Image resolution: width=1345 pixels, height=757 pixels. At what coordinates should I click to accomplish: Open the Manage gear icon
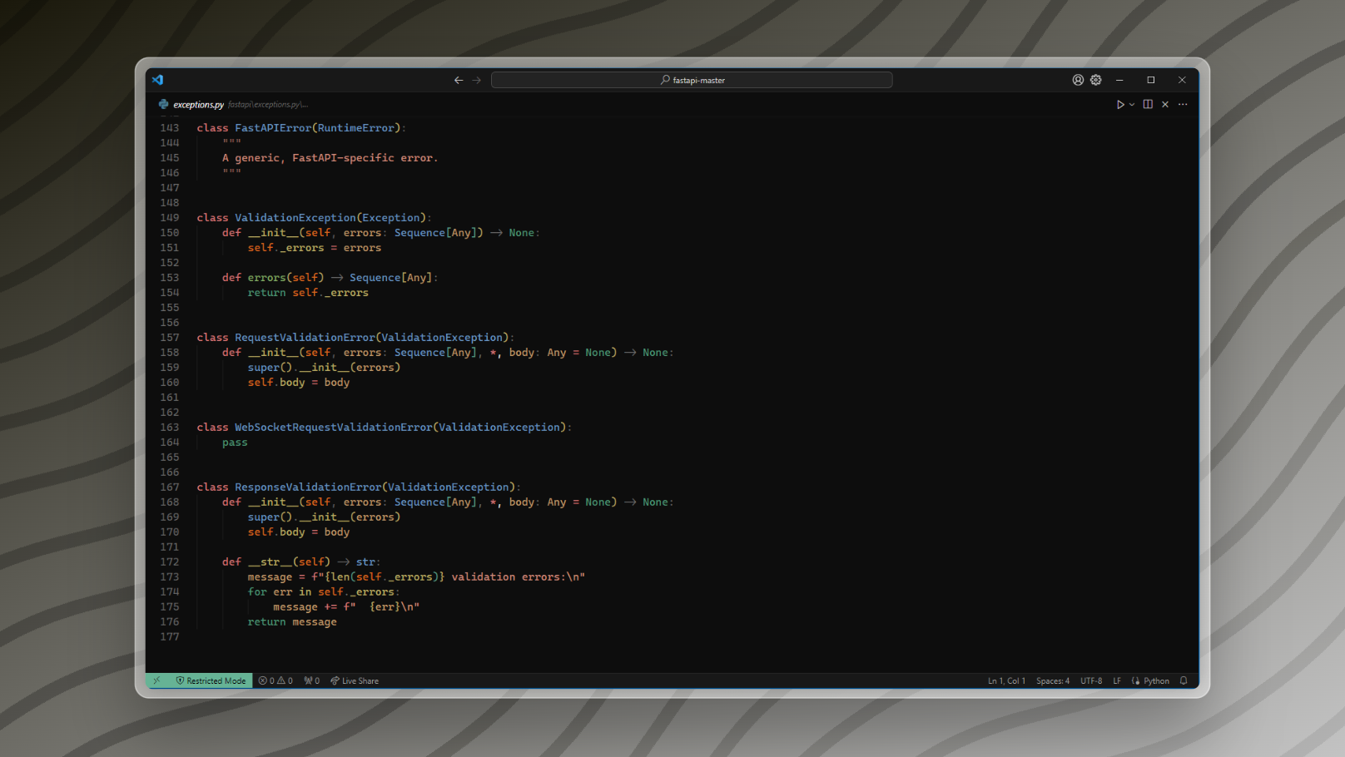(x=1096, y=80)
